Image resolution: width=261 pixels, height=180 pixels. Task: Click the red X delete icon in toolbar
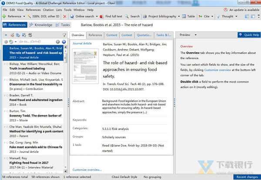pos(65,16)
